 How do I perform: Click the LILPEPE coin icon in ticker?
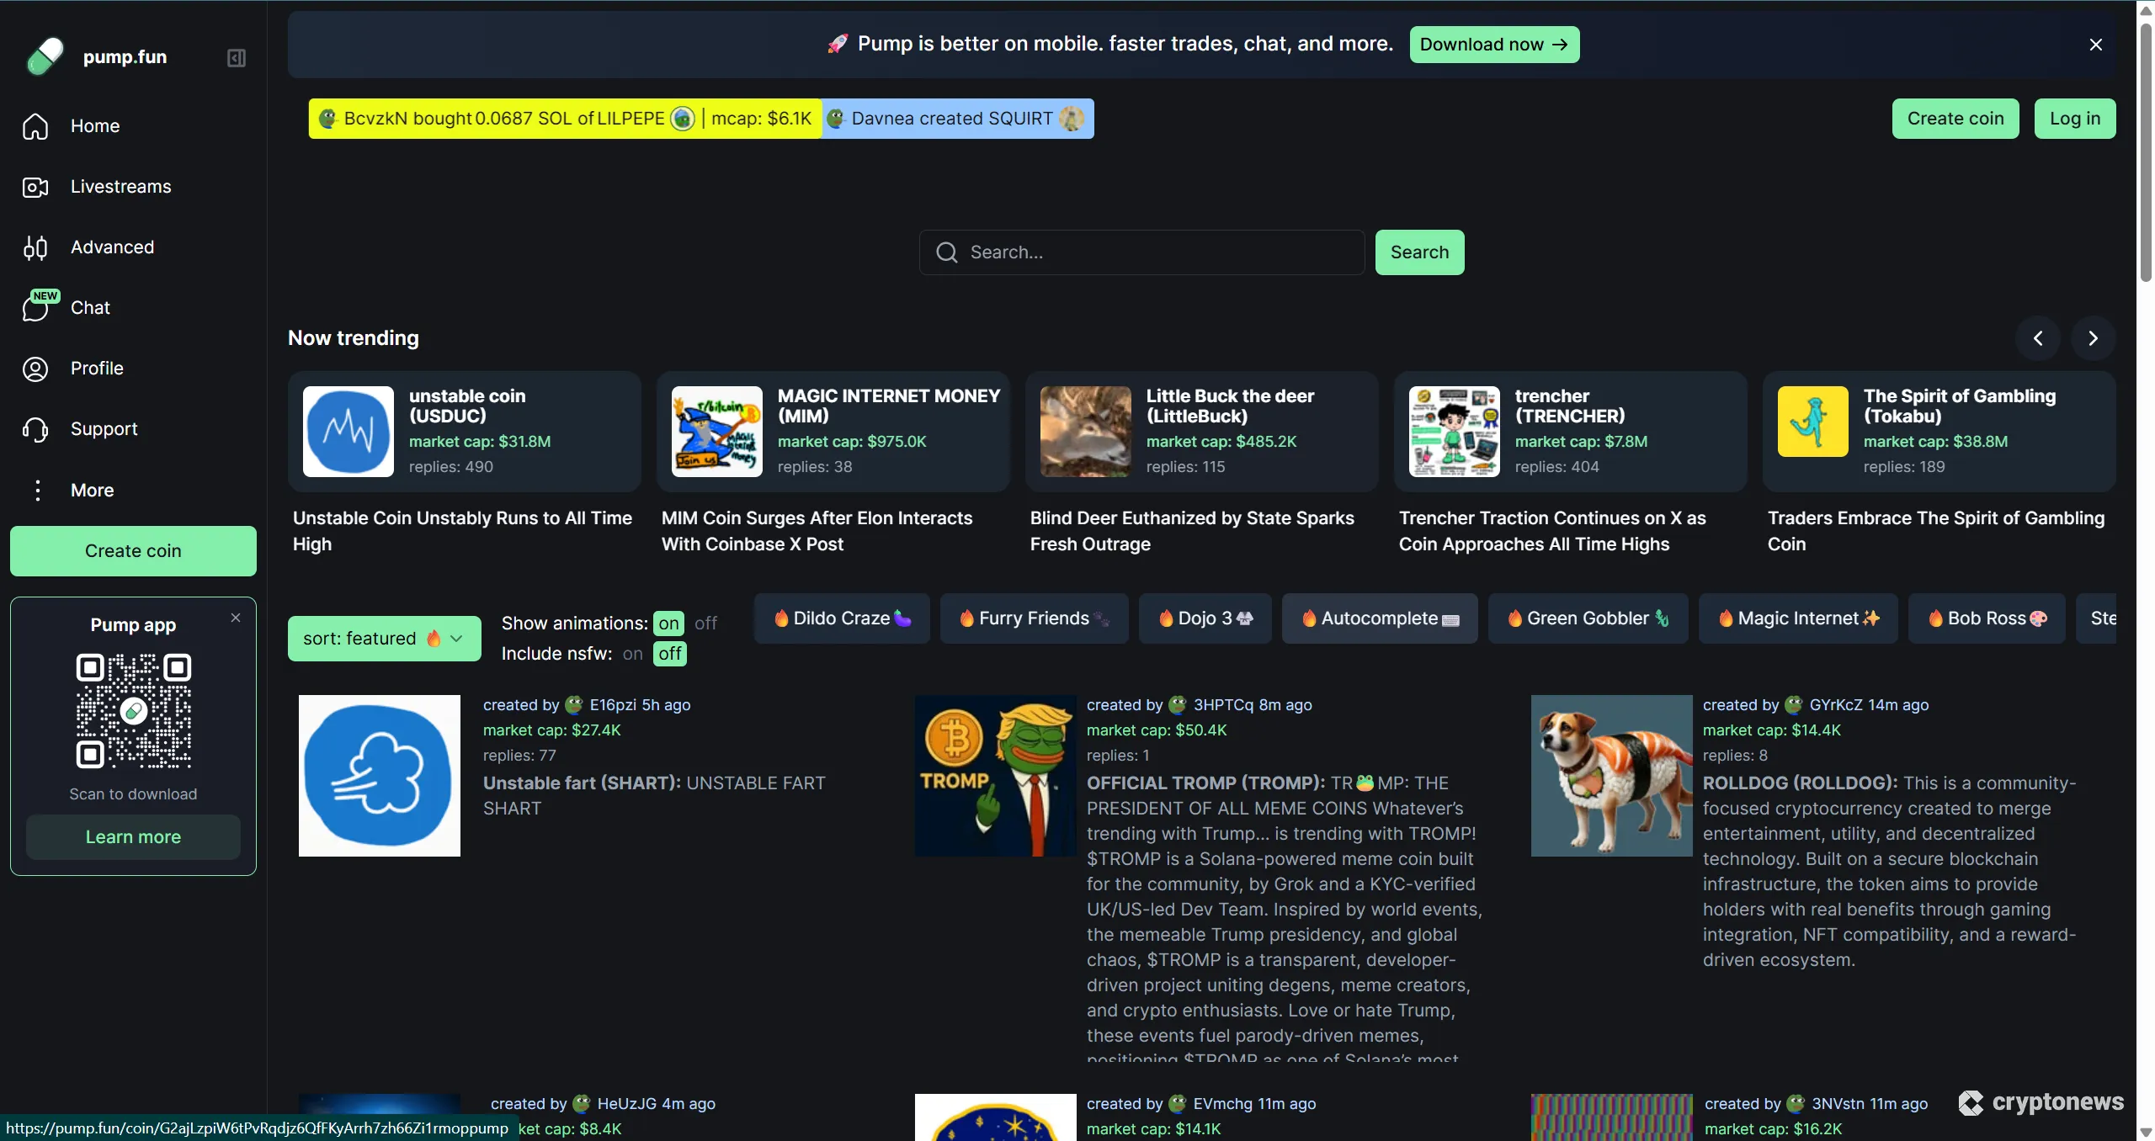pyautogui.click(x=683, y=119)
